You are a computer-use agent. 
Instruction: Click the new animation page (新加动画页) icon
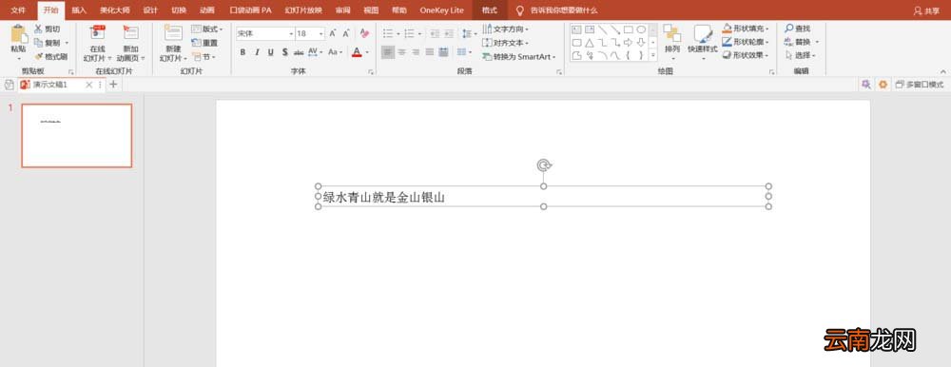pyautogui.click(x=130, y=32)
